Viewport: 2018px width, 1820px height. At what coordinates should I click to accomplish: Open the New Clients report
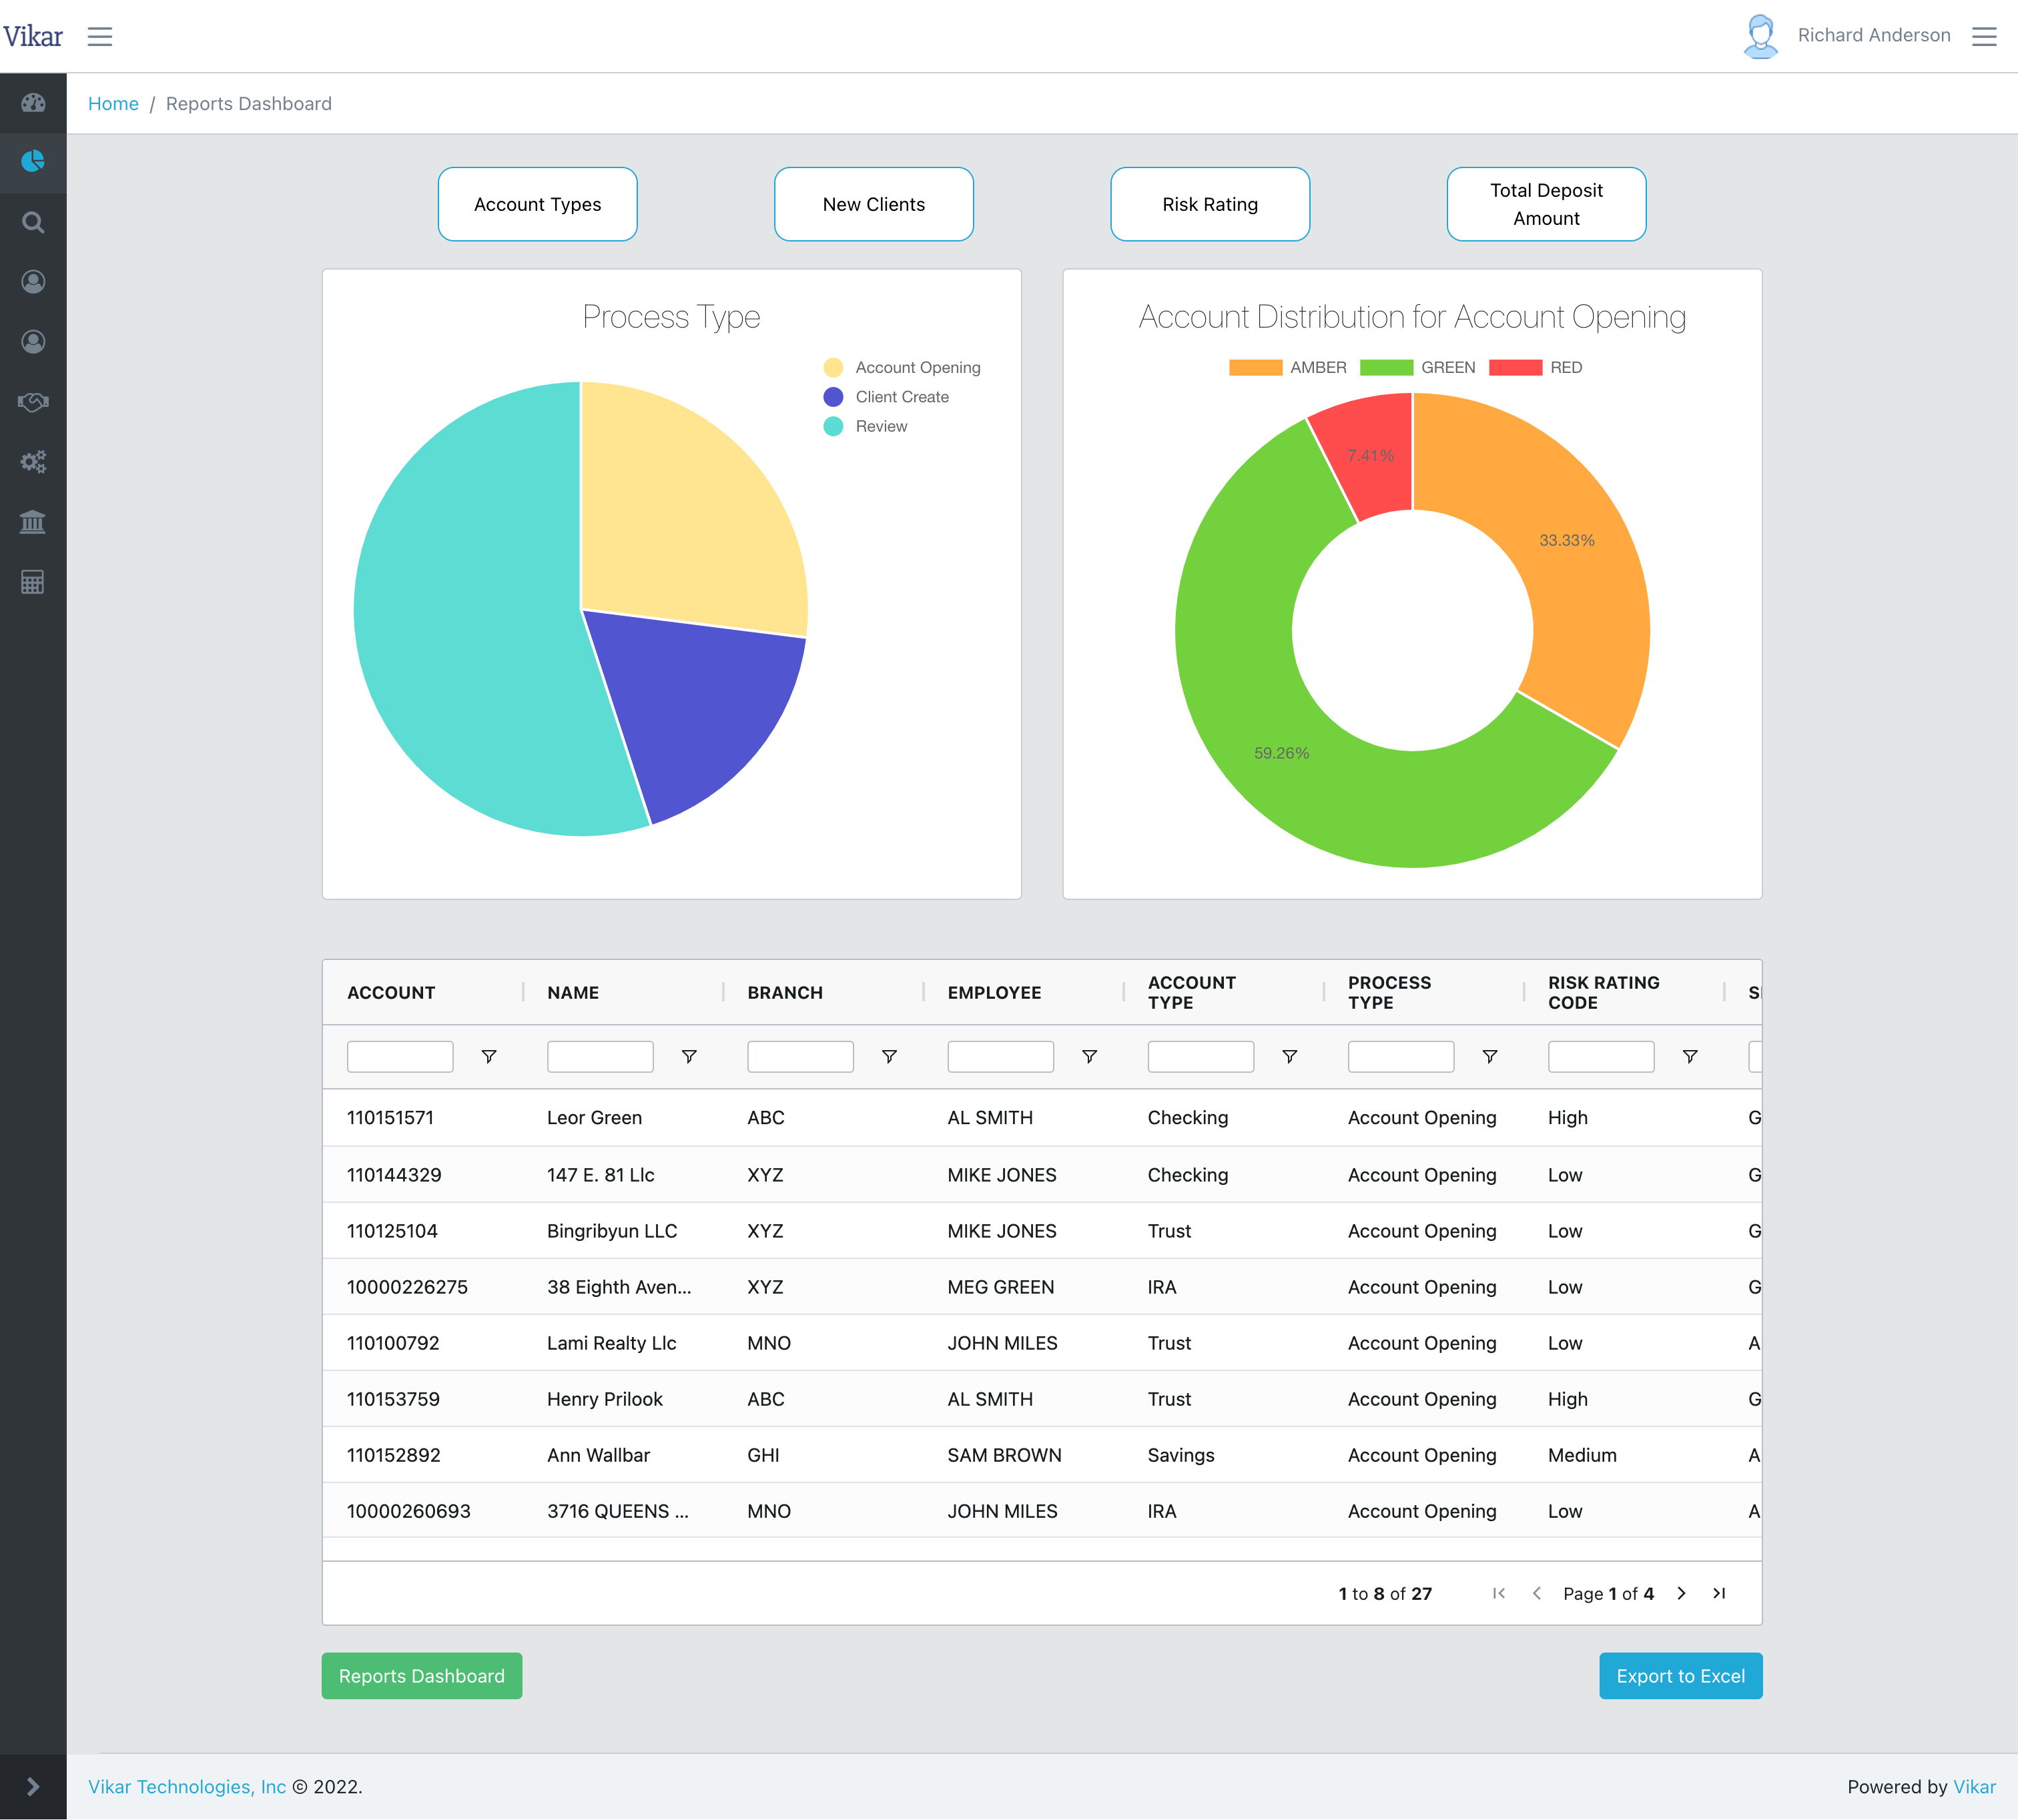coord(874,204)
